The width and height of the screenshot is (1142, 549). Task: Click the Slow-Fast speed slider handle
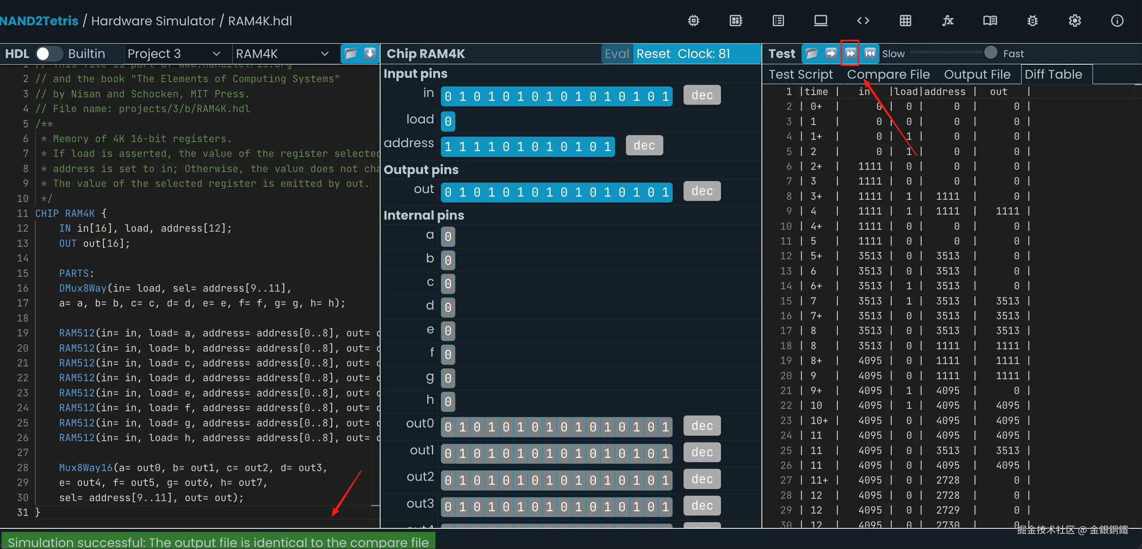tap(990, 53)
